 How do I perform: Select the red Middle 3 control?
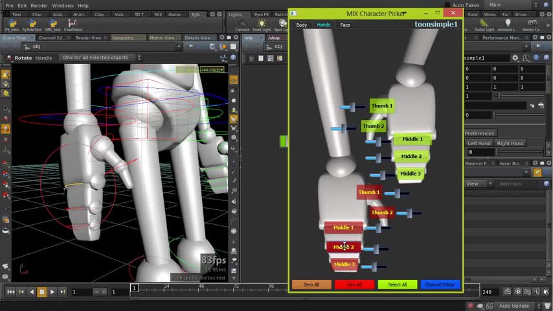(344, 264)
